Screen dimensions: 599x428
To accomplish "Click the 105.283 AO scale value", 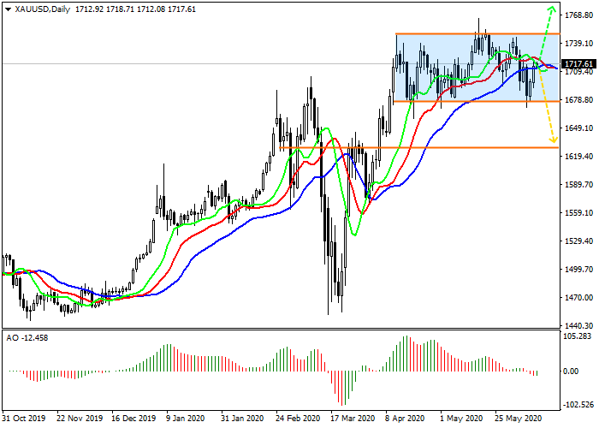I will point(579,336).
